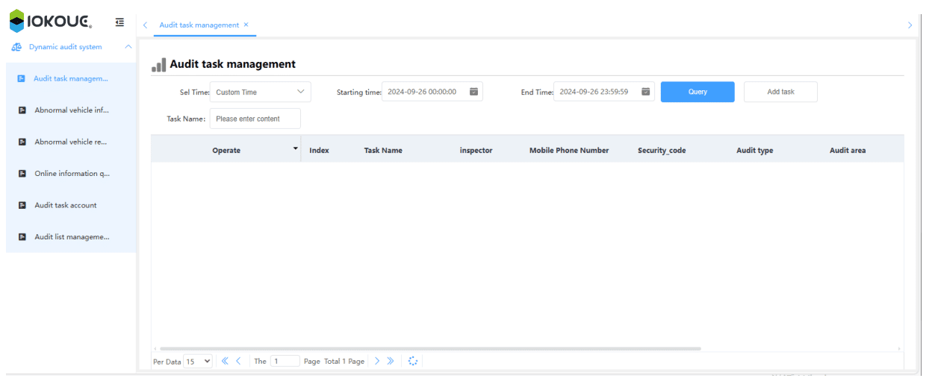Click the Query button
Viewport: 935px width, 387px height.
(698, 92)
